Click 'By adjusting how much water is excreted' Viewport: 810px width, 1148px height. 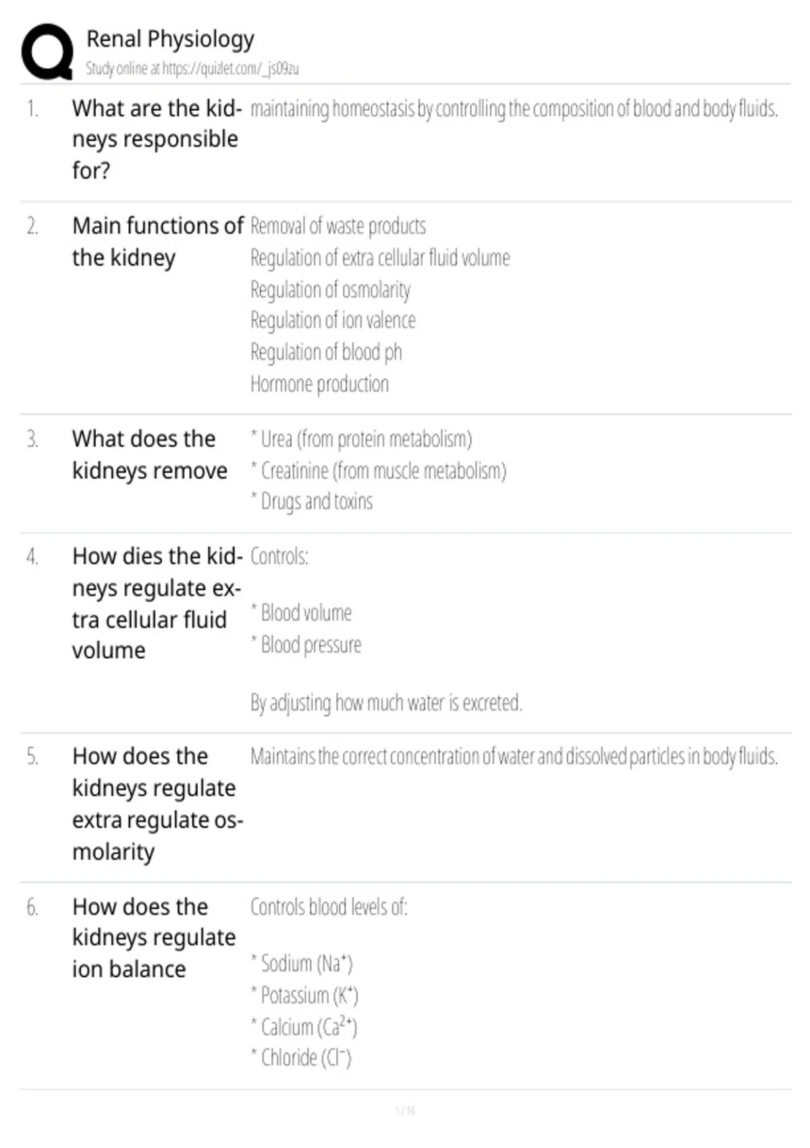point(386,703)
